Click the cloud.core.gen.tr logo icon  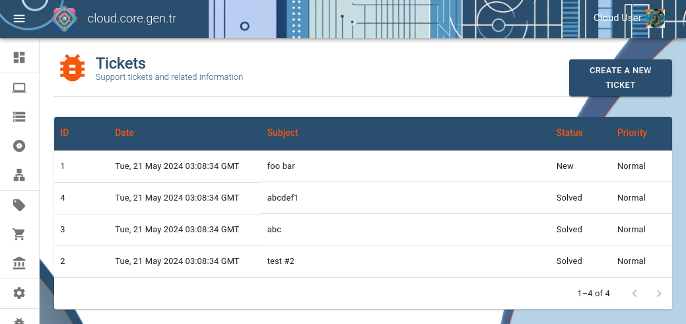tap(64, 18)
